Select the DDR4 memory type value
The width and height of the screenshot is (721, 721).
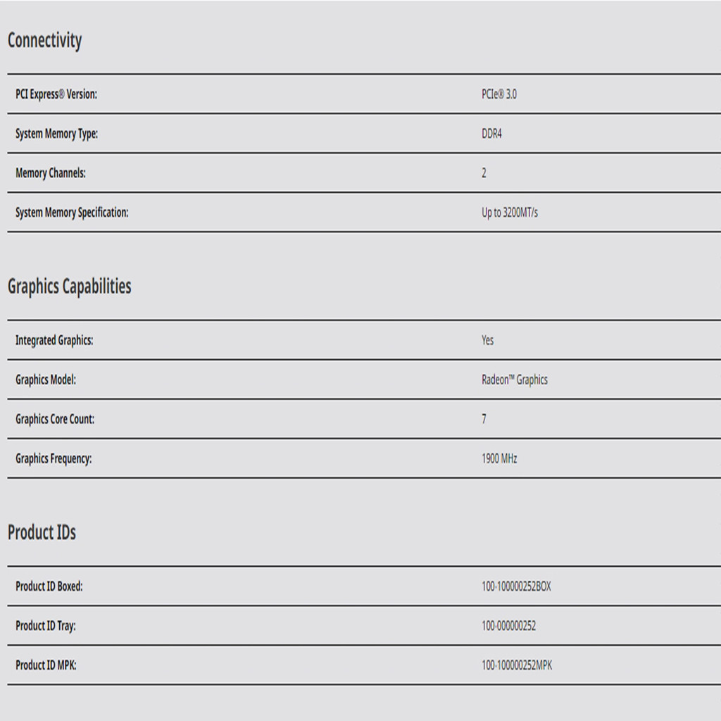[x=491, y=134]
